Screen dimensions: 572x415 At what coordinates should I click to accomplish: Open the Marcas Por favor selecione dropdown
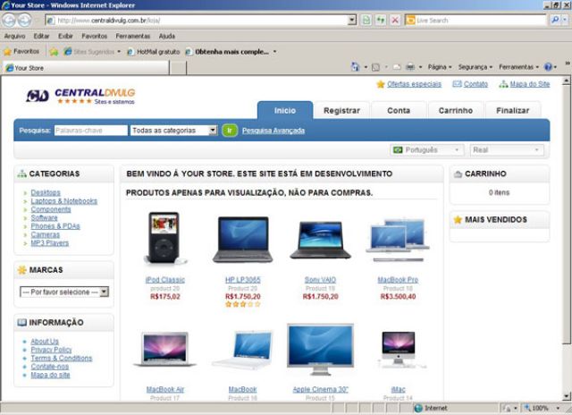coord(64,292)
